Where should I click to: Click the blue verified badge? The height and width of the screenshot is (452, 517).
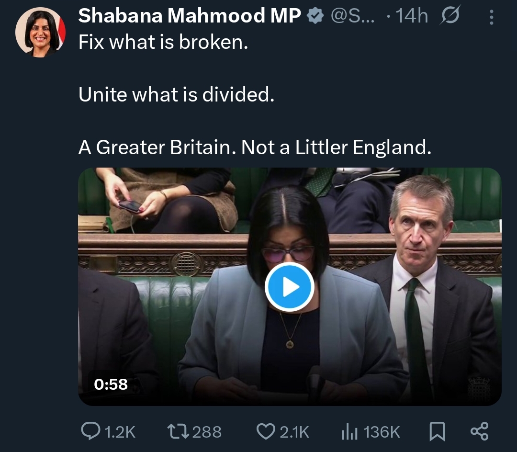pos(315,16)
